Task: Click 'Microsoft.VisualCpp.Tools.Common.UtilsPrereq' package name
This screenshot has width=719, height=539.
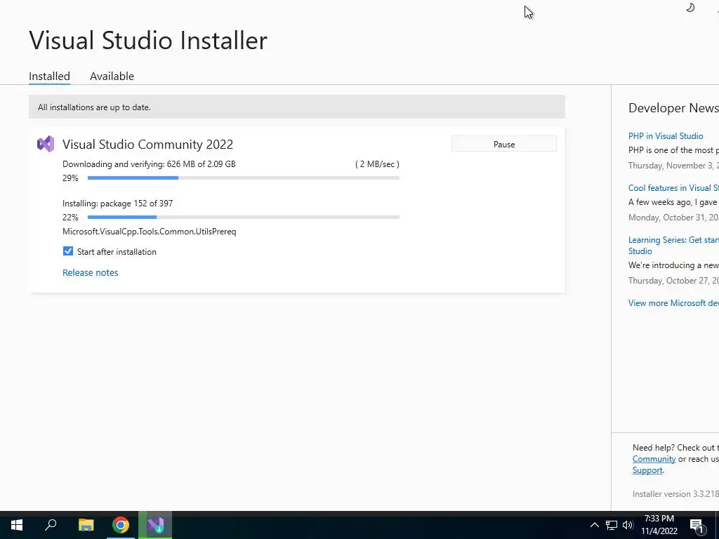Action: [150, 232]
